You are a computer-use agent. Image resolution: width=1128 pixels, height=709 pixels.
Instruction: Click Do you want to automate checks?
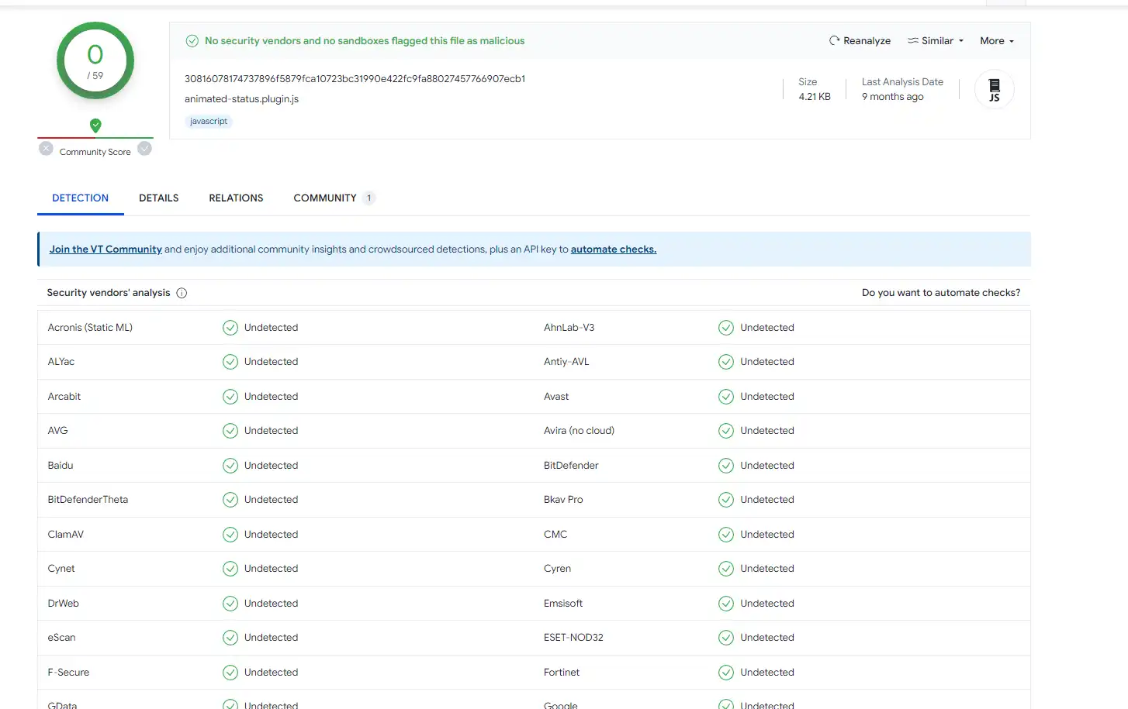coord(941,293)
